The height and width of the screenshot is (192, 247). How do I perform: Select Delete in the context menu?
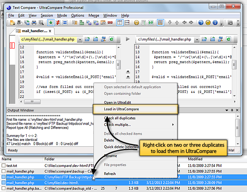coord(109,140)
